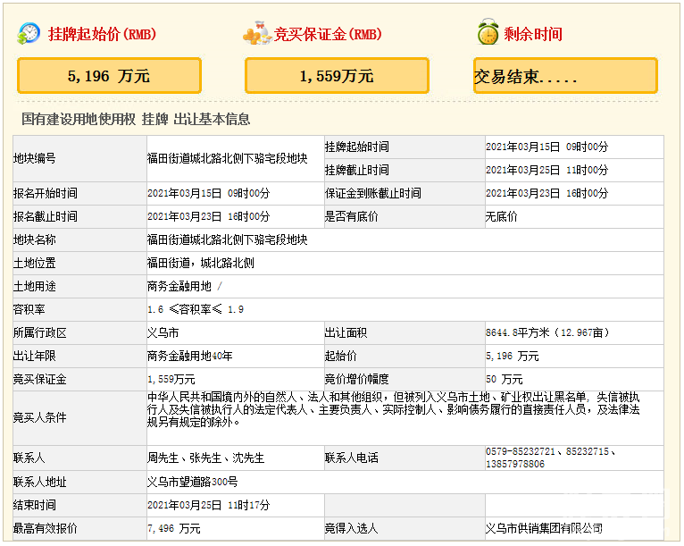684x546 pixels.
Task: Click the plot ratio value 1.6 ≤容积率≤ 1.9
Action: click(196, 309)
